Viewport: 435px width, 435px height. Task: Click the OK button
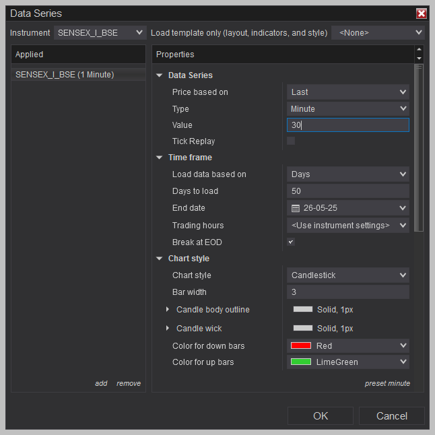(x=321, y=415)
